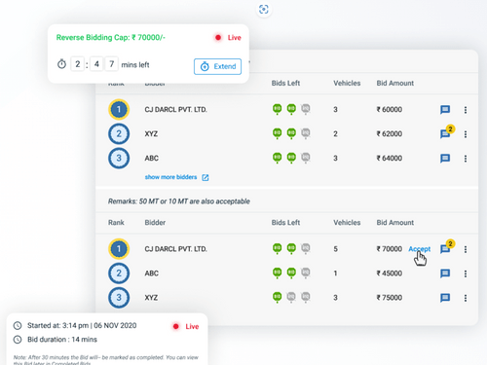Open chat for ABC bidding ₹ 64000
This screenshot has width=487, height=365.
click(445, 159)
